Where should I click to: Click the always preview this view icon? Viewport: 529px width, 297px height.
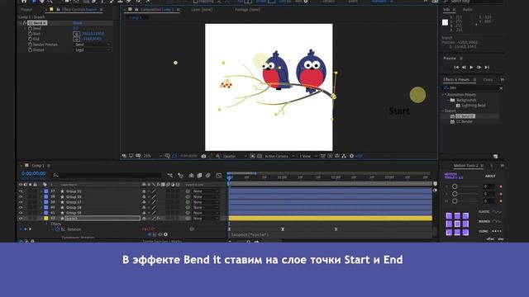click(125, 156)
